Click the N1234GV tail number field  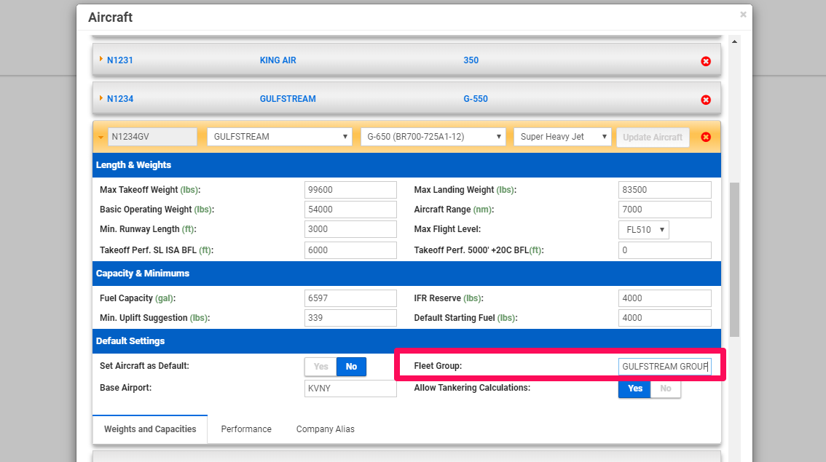(x=152, y=137)
